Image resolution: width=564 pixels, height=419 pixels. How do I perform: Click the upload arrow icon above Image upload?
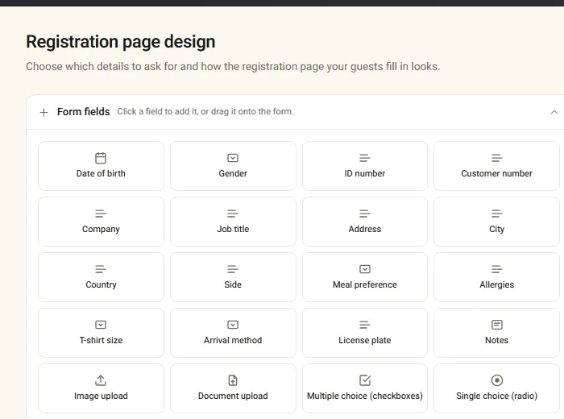click(x=101, y=380)
